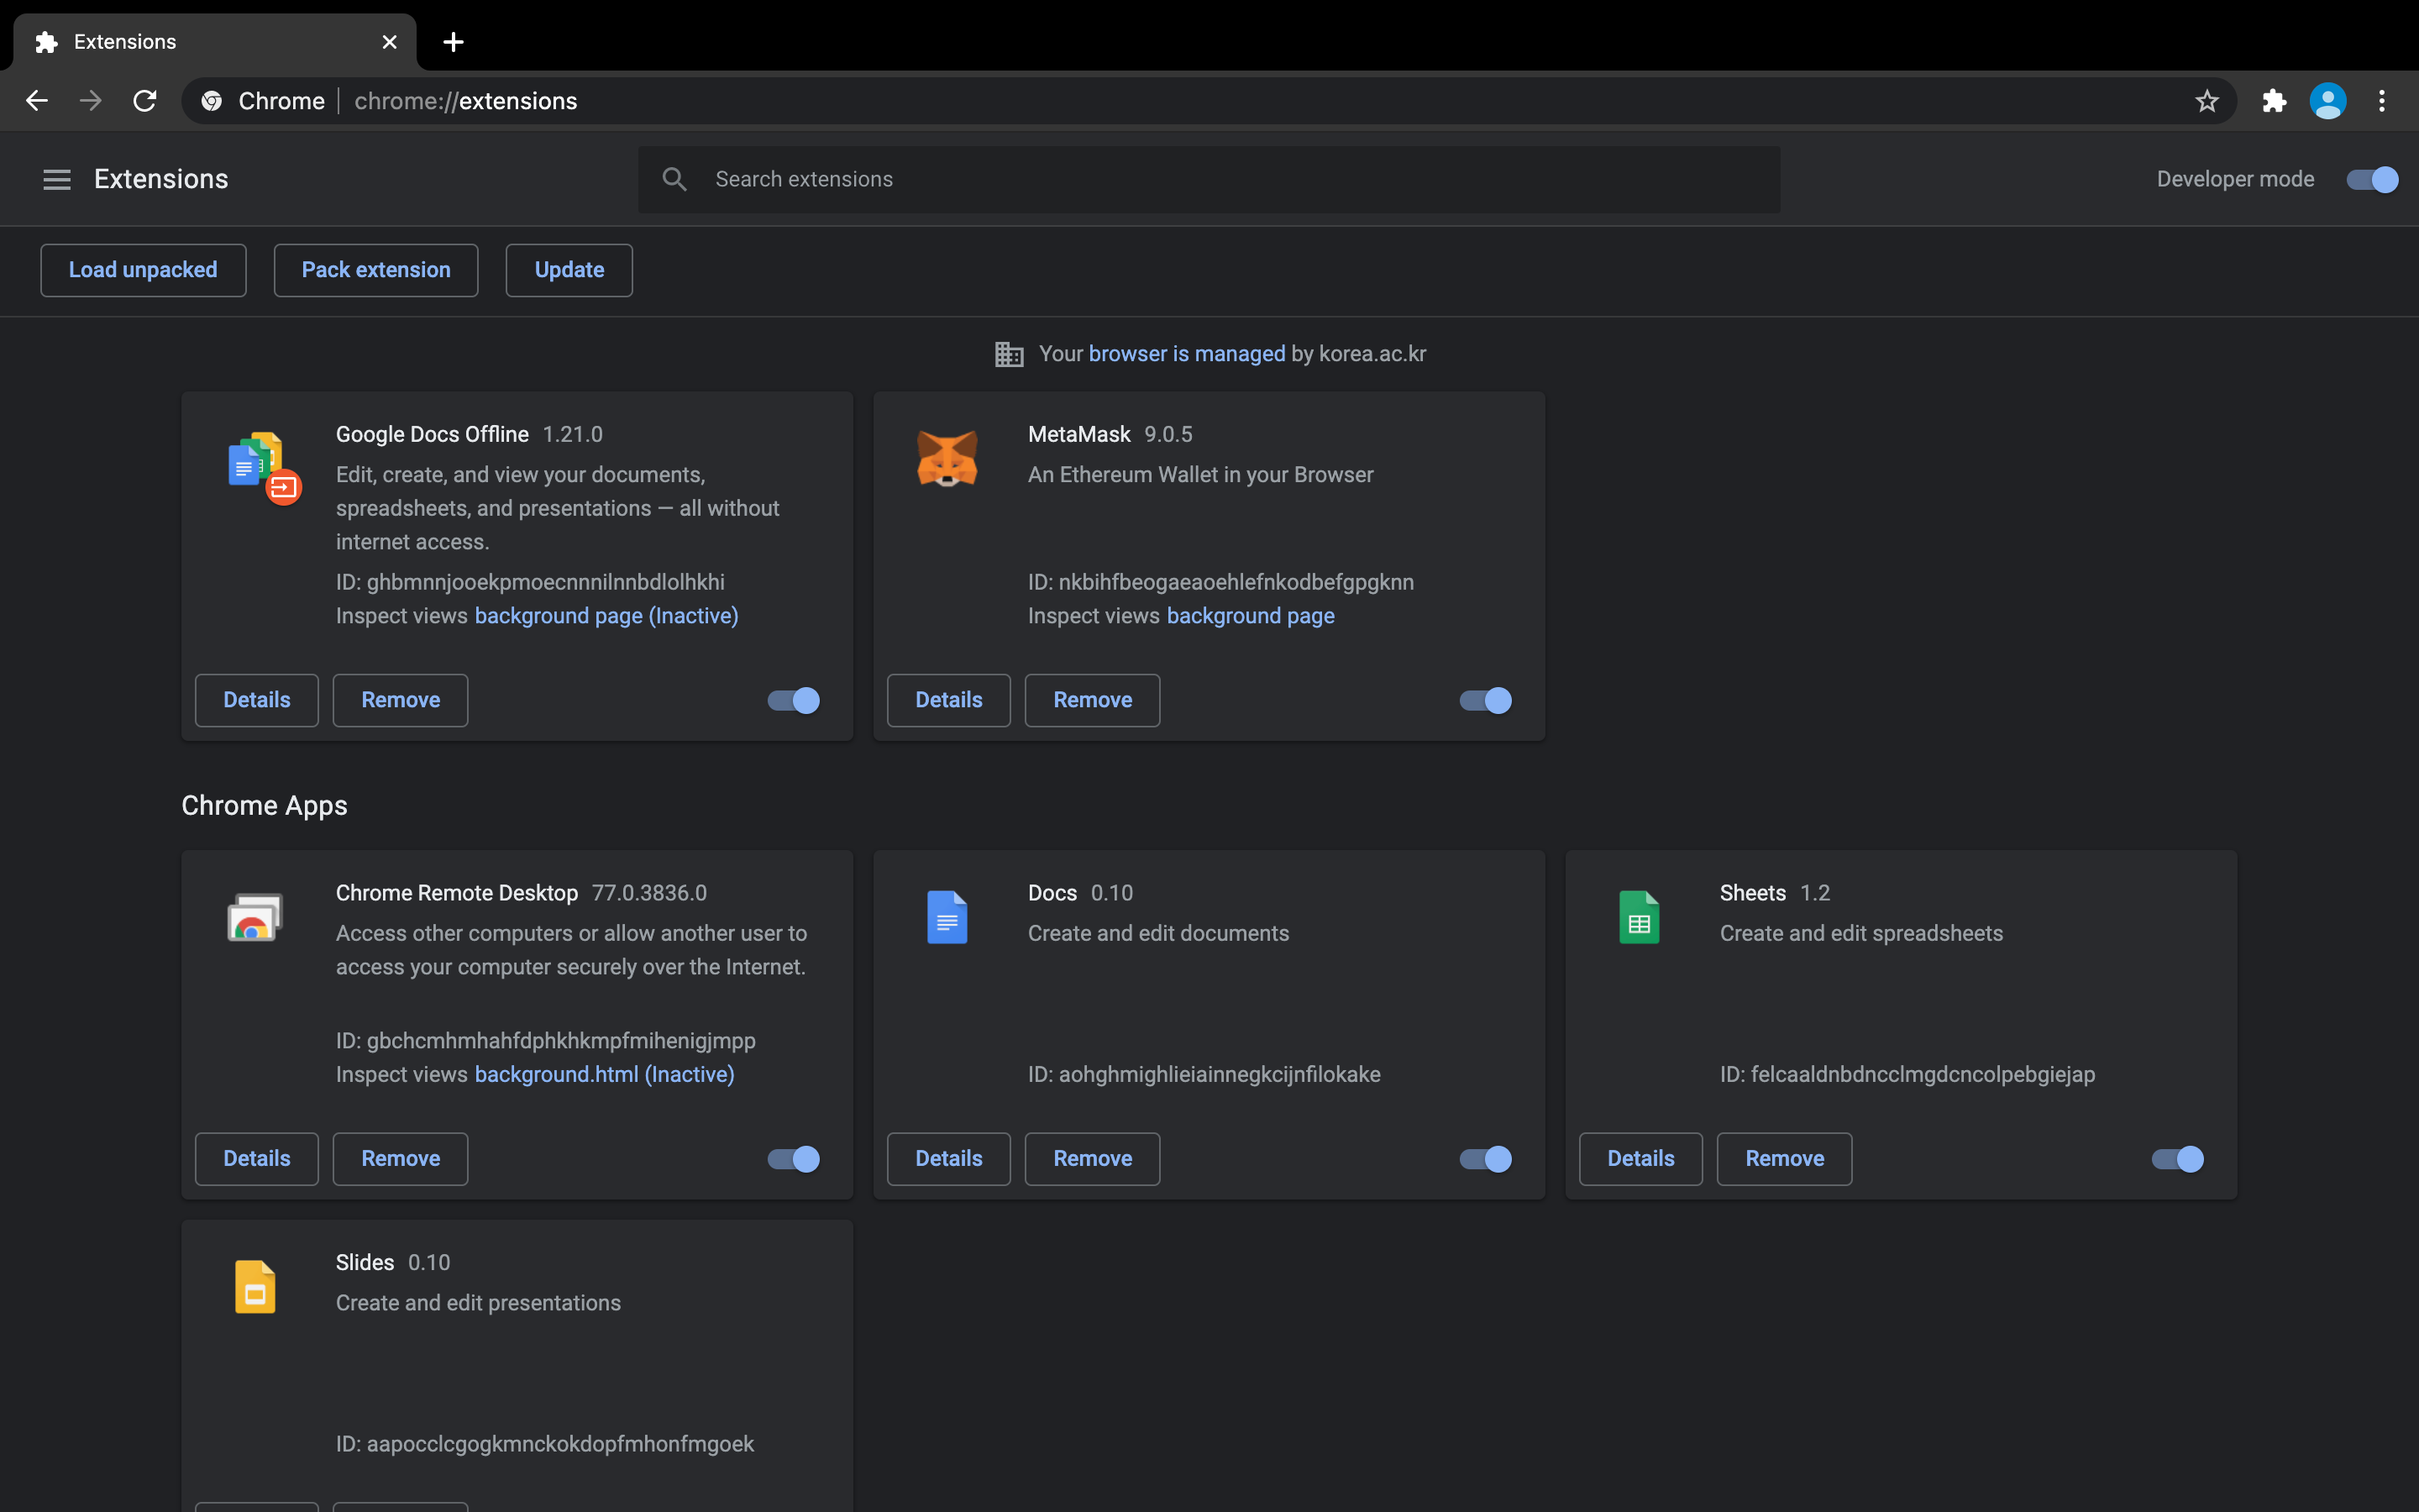Screen dimensions: 2419x1512
Task: Open the extensions puzzle toolbar icon
Action: [x=2274, y=101]
